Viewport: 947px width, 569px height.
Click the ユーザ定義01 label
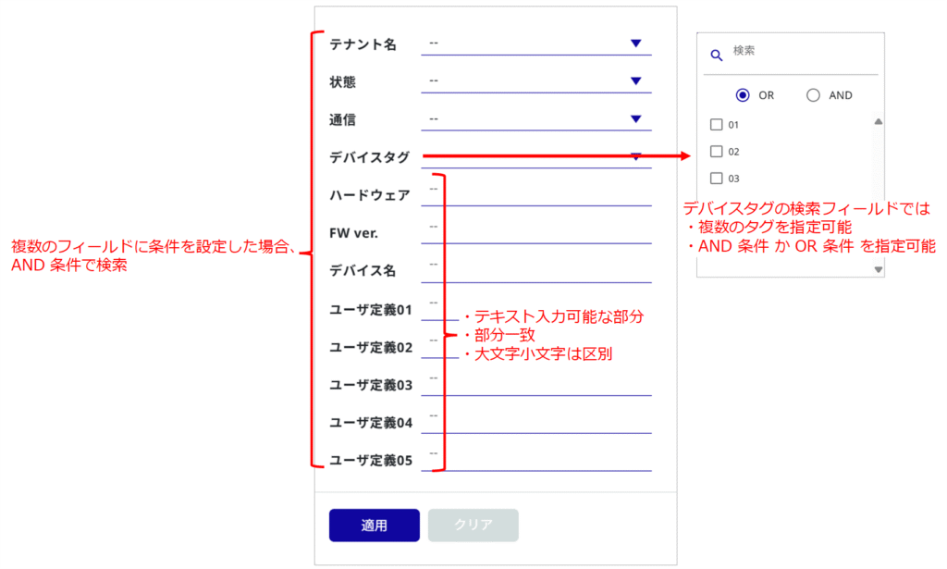coord(371,310)
